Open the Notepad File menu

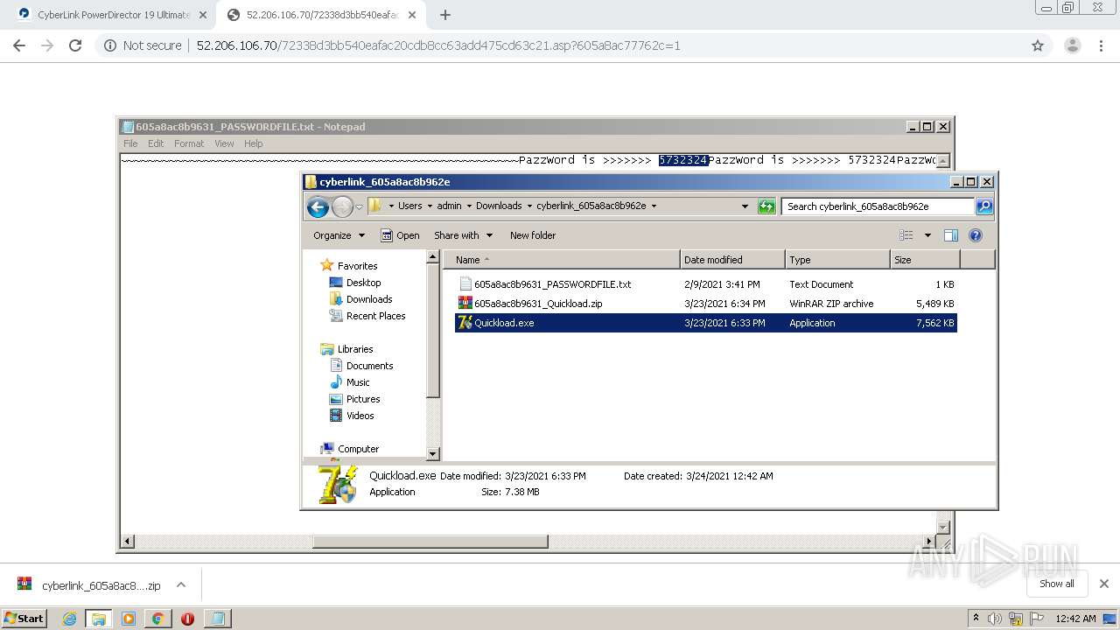(x=130, y=143)
